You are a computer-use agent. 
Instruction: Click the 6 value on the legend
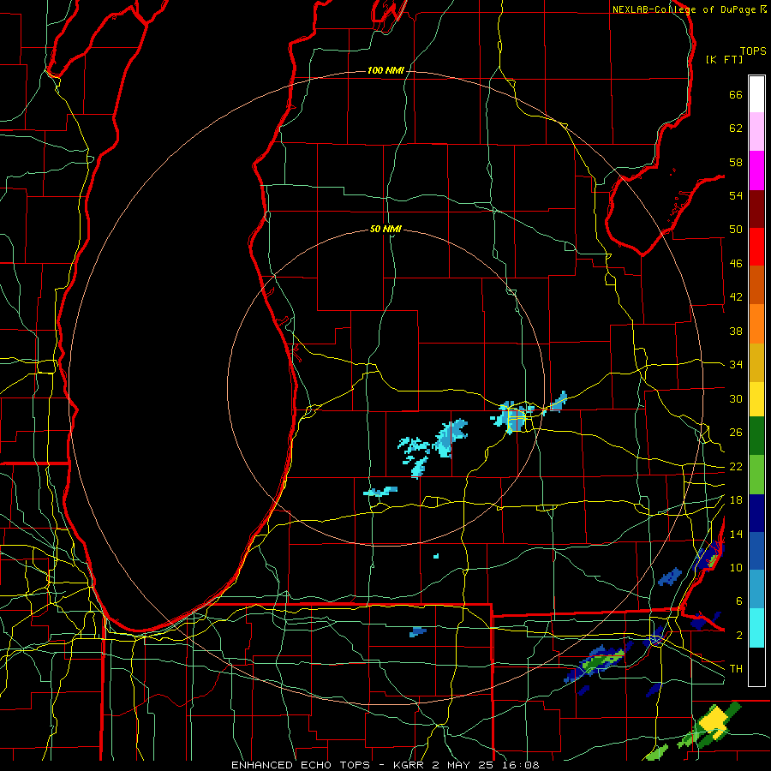click(738, 601)
